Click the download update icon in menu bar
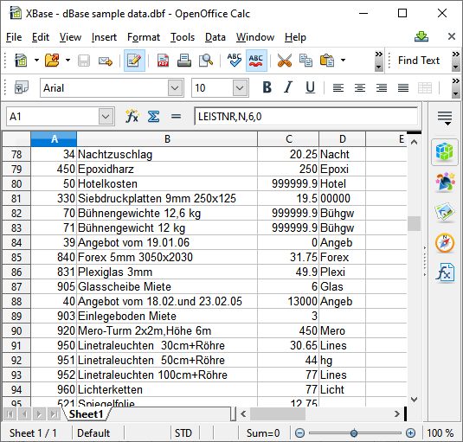This screenshot has width=463, height=442. pyautogui.click(x=421, y=36)
